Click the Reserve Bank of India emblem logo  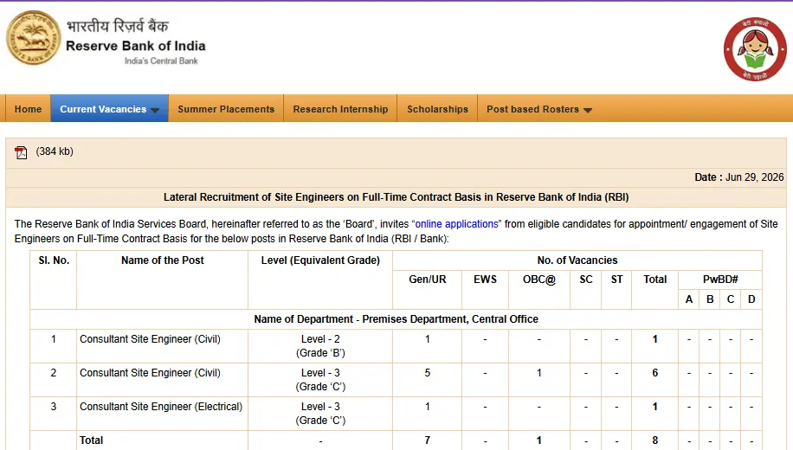click(34, 38)
